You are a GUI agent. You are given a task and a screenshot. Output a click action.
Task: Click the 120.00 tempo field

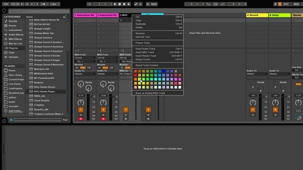pyautogui.click(x=15, y=4)
